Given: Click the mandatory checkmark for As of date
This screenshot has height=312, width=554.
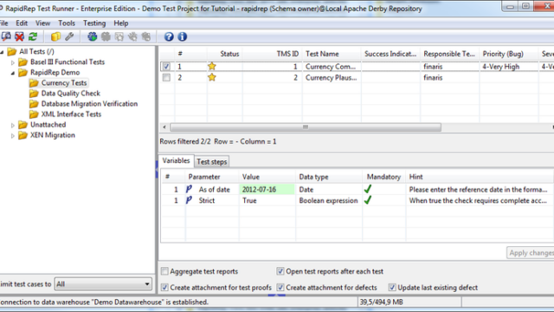Looking at the screenshot, I should 368,189.
